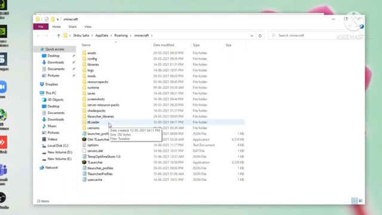Open the libraries folder
The width and height of the screenshot is (382, 215).
pos(93,64)
